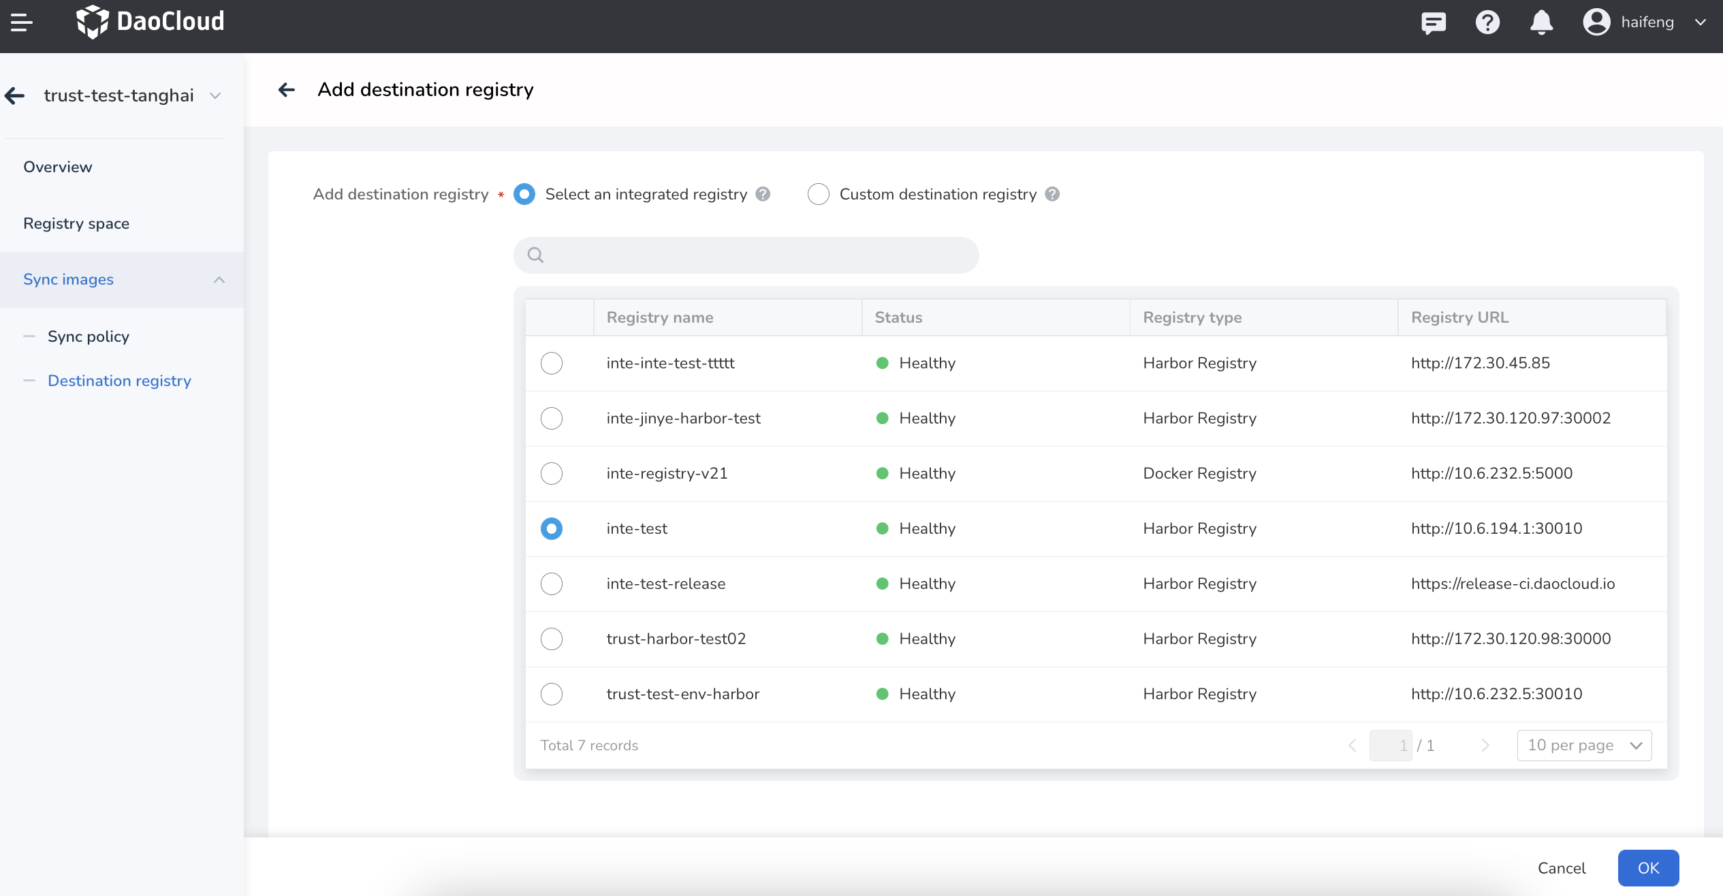Click the inte-test-release name cell
Screen dimensions: 1723x896
666,583
